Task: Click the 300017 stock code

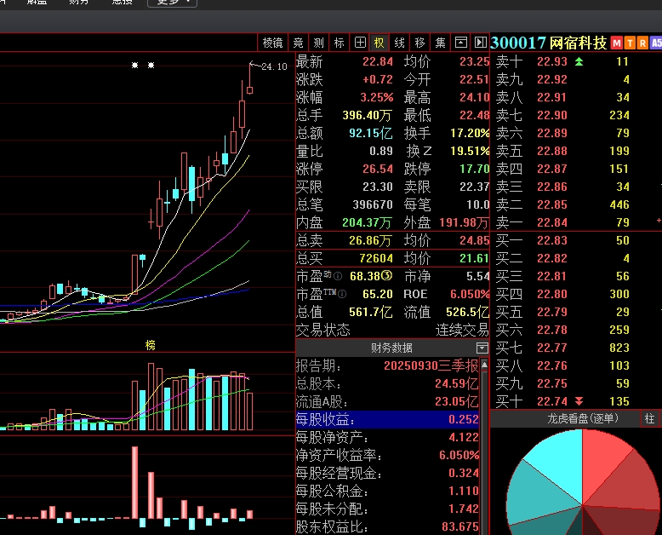Action: click(519, 43)
